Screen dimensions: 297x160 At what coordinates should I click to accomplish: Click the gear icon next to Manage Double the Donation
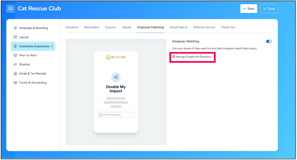pyautogui.click(x=174, y=57)
